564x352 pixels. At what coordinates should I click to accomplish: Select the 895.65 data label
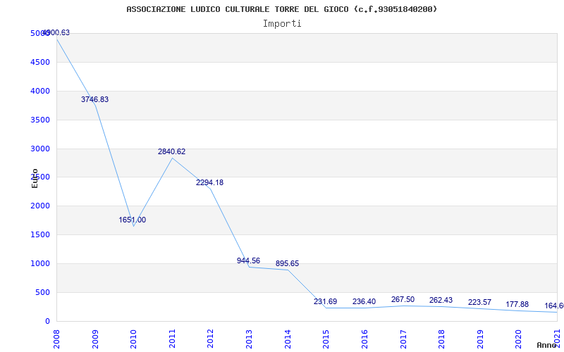[x=287, y=263]
